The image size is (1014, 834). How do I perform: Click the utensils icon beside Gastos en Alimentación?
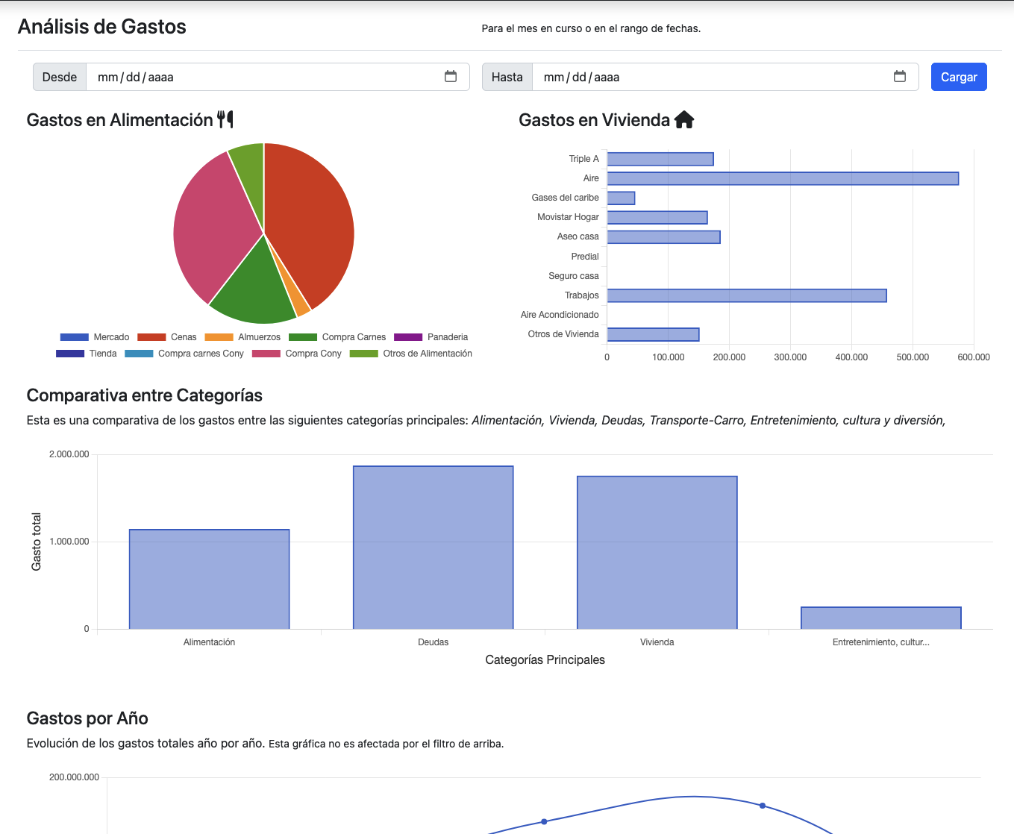click(x=225, y=119)
